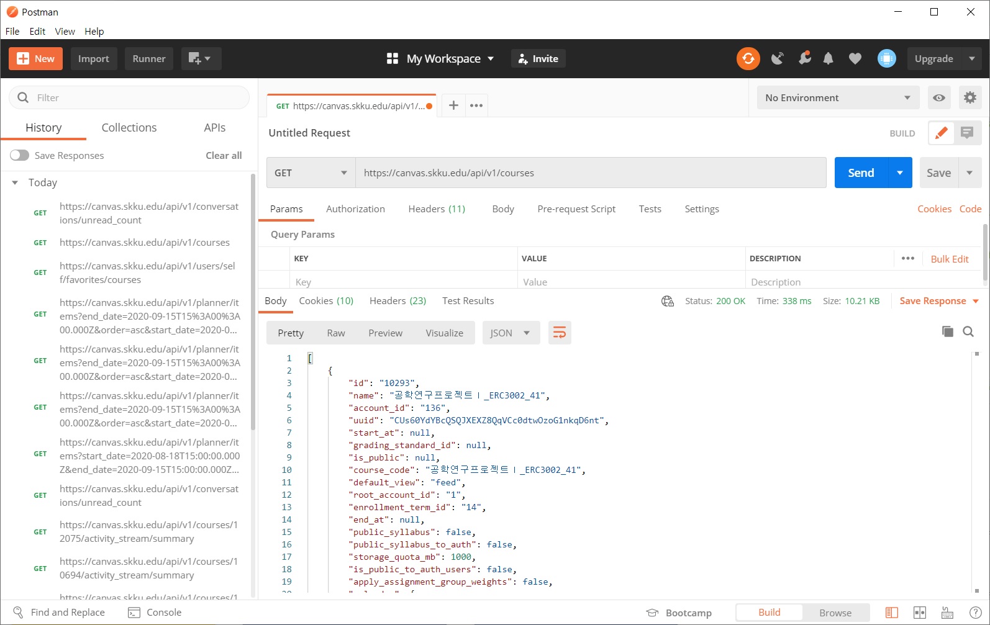
Task: Click the Clear all history link
Action: pos(224,155)
